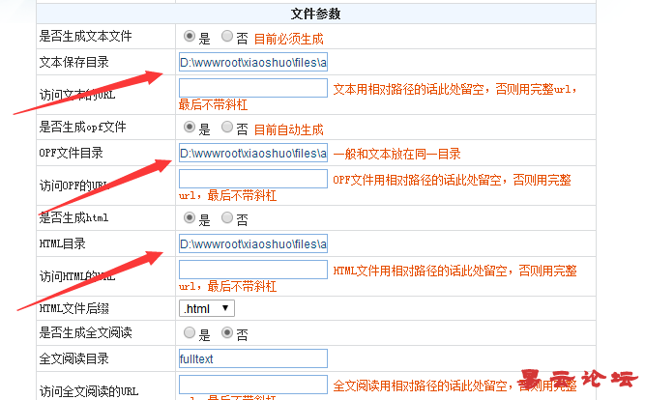Click the 文本保存目录 input field
Image resolution: width=645 pixels, height=400 pixels.
tap(253, 62)
